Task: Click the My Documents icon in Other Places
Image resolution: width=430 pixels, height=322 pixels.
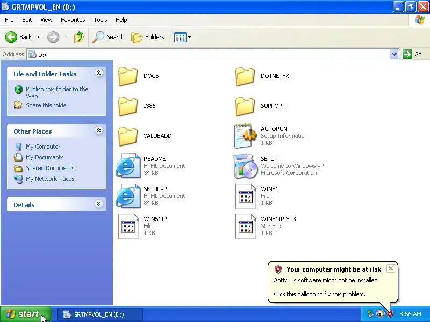Action: click(18, 157)
